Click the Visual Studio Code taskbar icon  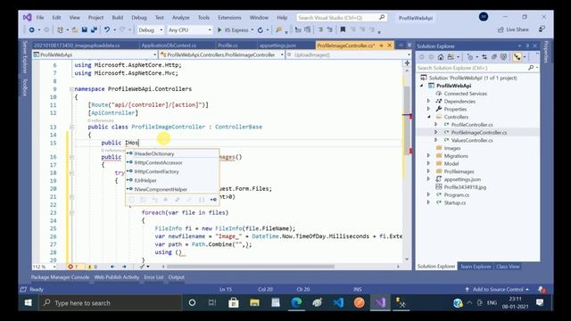click(x=338, y=302)
